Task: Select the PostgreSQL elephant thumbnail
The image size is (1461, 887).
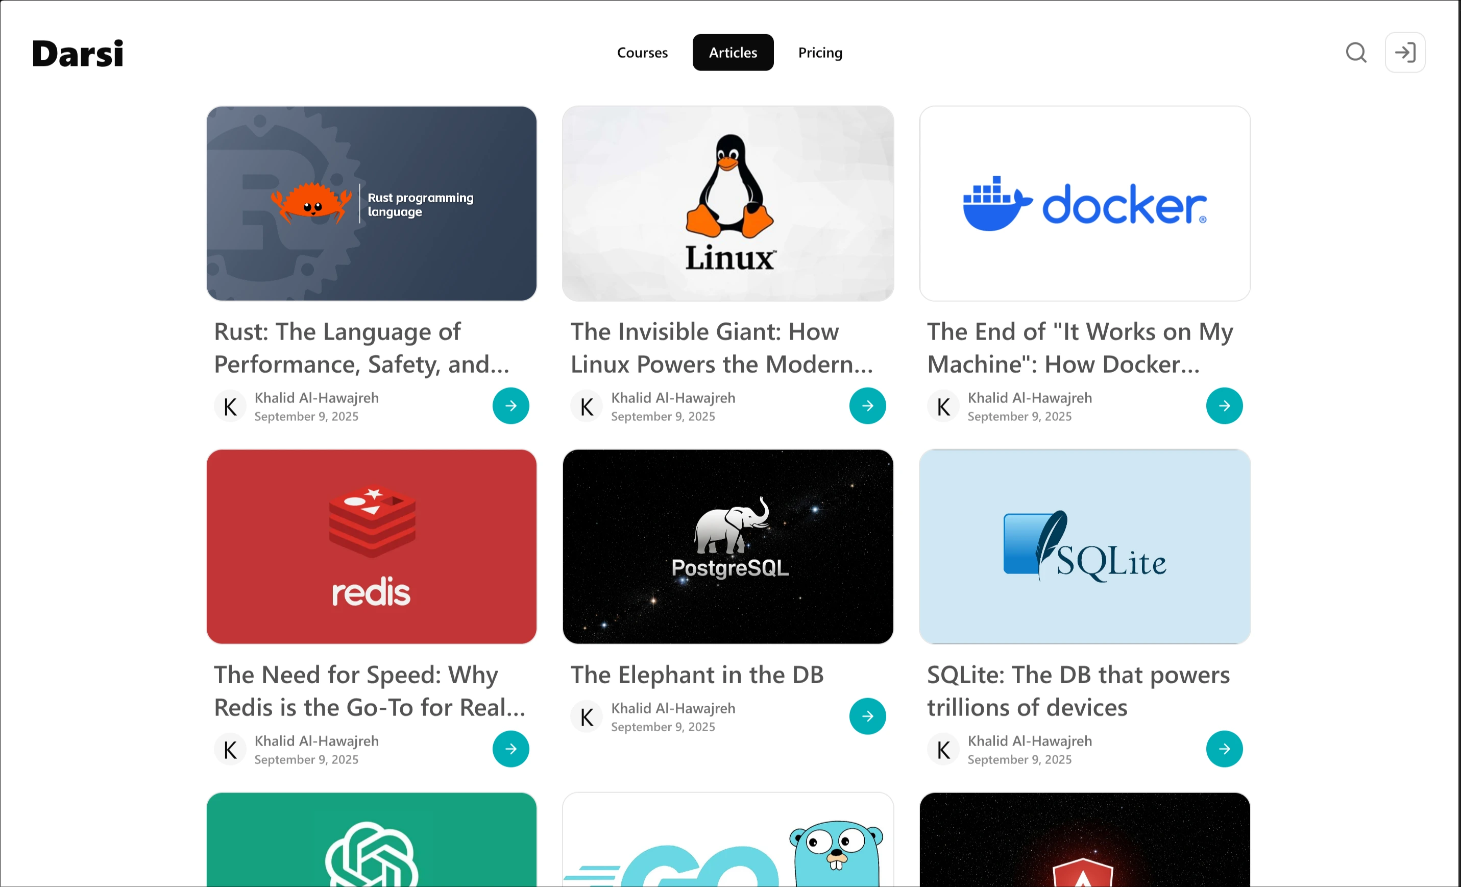Action: pos(728,546)
